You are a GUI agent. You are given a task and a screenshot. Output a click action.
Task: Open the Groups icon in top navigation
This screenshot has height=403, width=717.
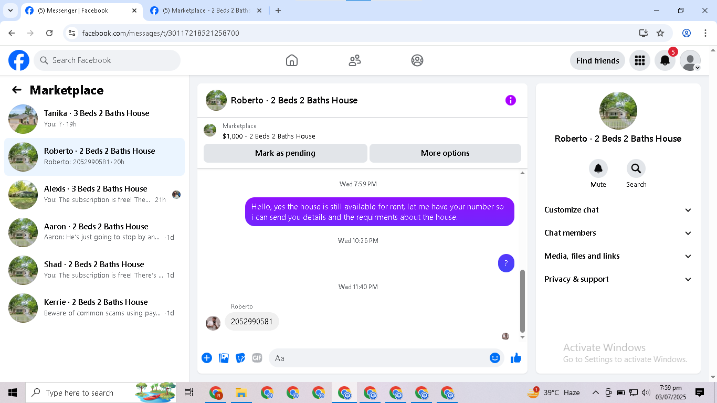pyautogui.click(x=417, y=60)
